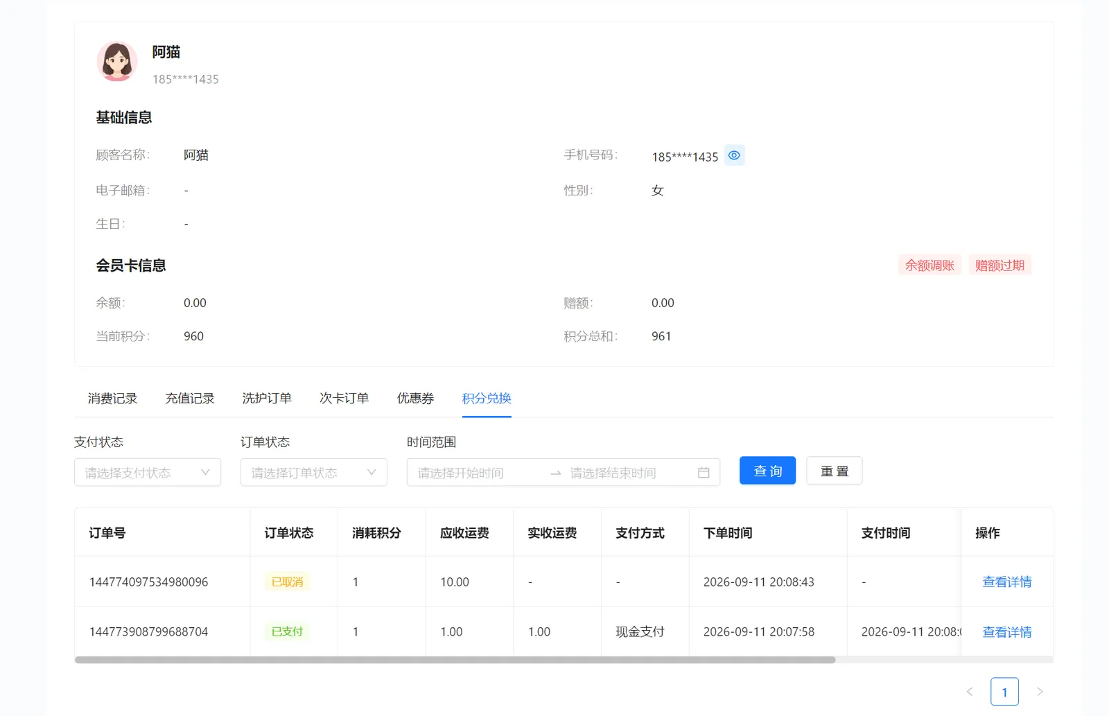This screenshot has height=716, width=1109.
Task: Click the 已支付 status tag
Action: pos(287,632)
